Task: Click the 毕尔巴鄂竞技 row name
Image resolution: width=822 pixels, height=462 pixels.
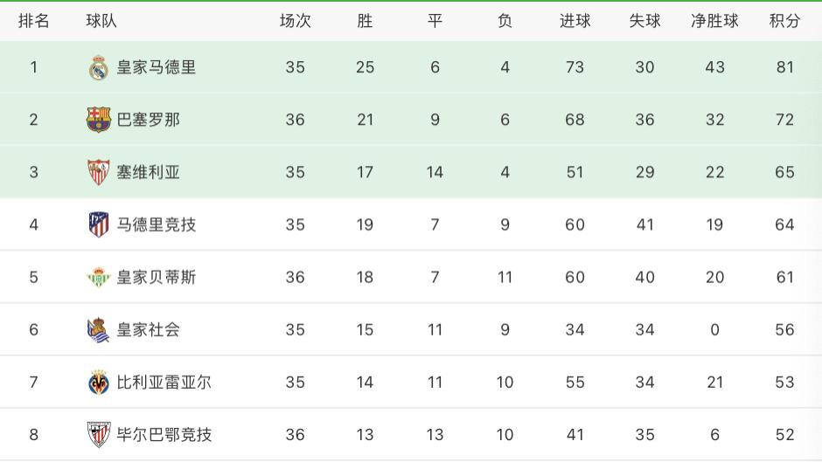Action: click(164, 434)
